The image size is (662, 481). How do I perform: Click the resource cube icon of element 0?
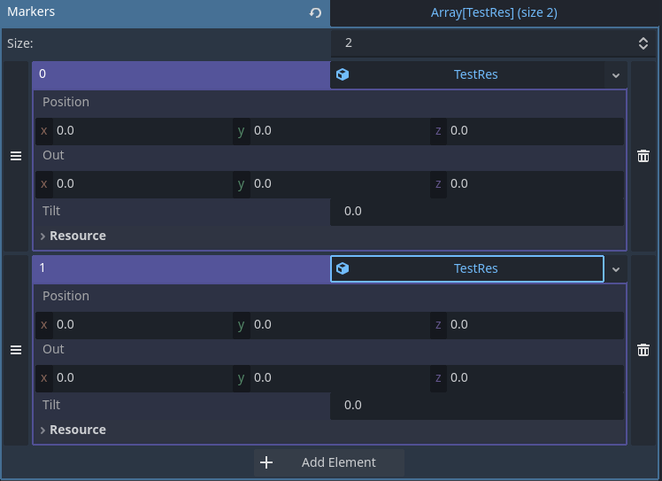[x=343, y=74]
